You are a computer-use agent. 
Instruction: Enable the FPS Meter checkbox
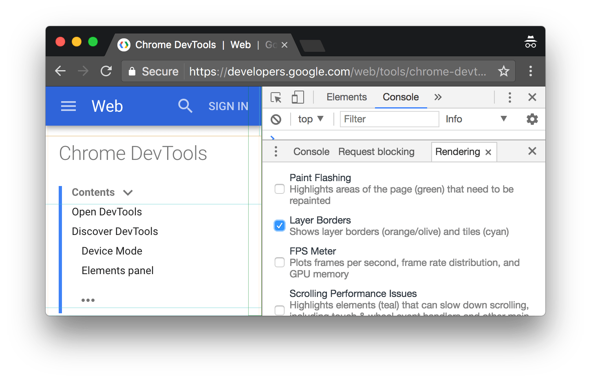point(280,263)
